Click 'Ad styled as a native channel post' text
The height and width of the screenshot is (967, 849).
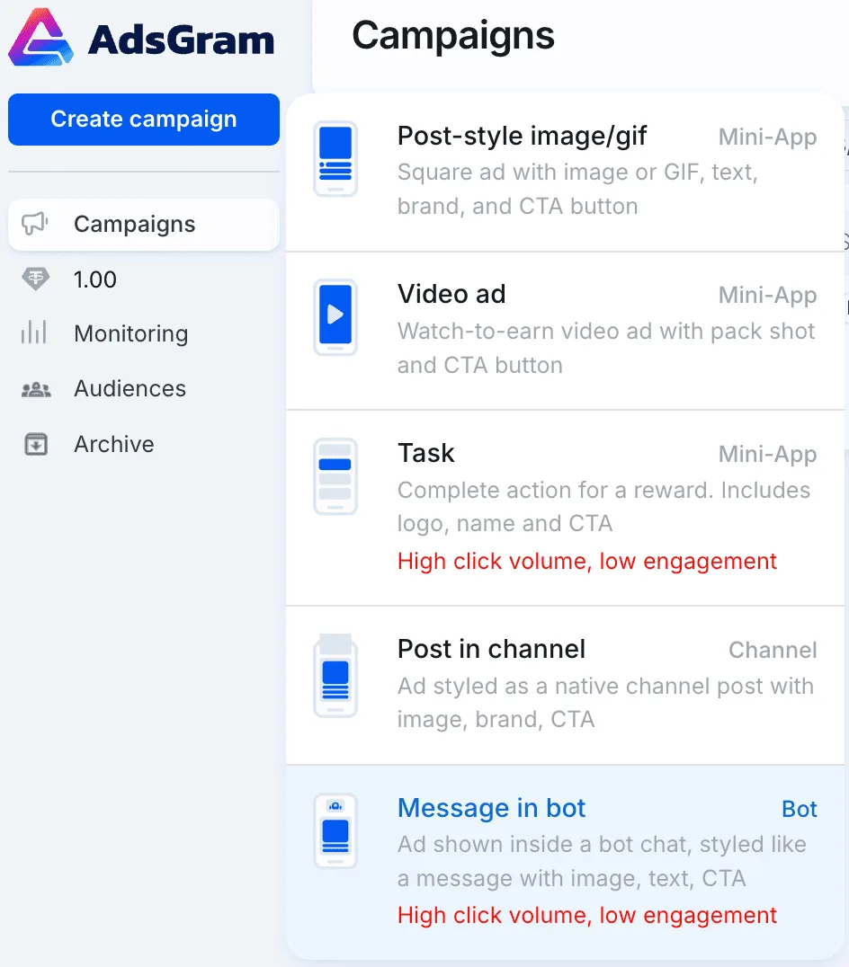605,703
